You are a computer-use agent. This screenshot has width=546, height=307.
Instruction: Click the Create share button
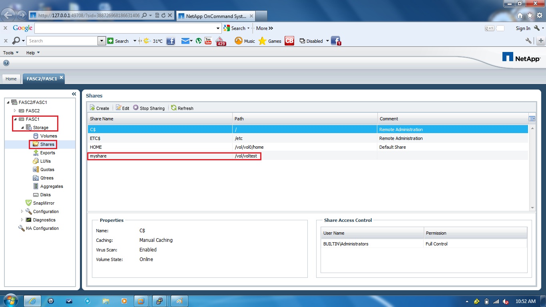pyautogui.click(x=99, y=108)
